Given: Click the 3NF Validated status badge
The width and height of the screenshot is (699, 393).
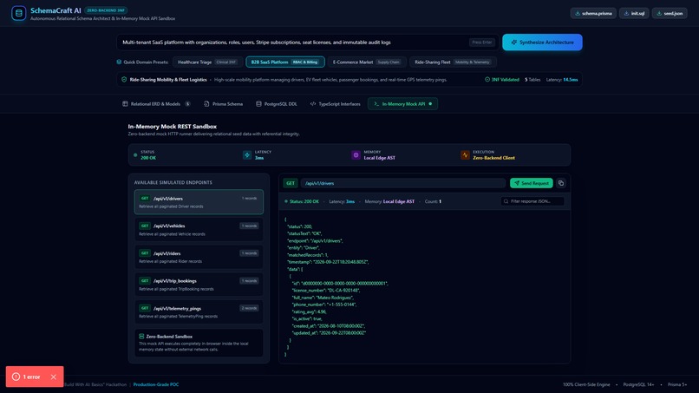Looking at the screenshot, I should pyautogui.click(x=502, y=80).
